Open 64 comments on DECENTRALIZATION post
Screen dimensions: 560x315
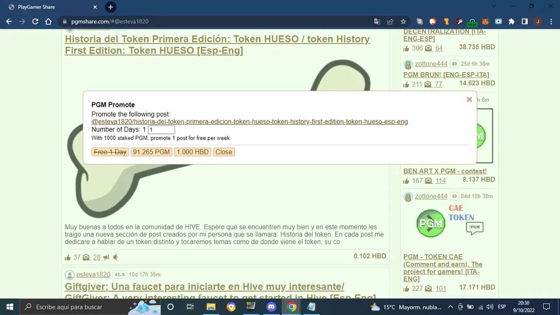[439, 48]
